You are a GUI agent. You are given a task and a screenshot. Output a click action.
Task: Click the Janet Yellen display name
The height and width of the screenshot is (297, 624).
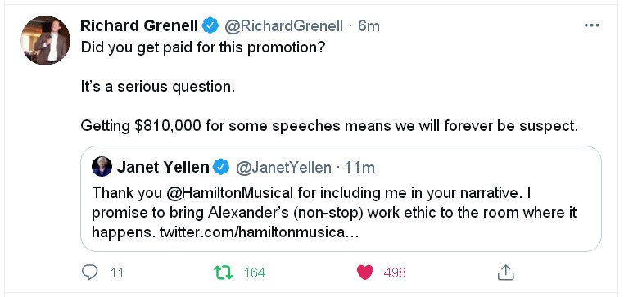[x=163, y=168]
